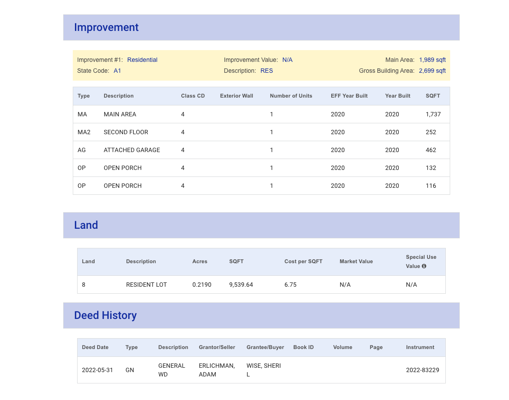The image size is (509, 400).
Task: Click the Cost per SQFT column header
Action: coord(303,261)
